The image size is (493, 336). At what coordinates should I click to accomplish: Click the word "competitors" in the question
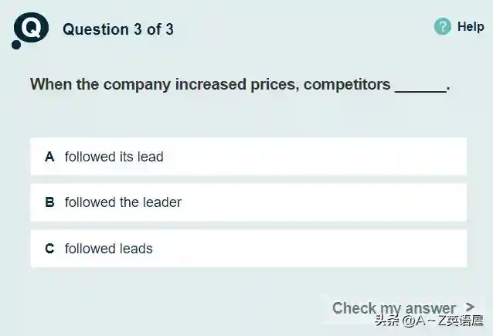(x=347, y=84)
